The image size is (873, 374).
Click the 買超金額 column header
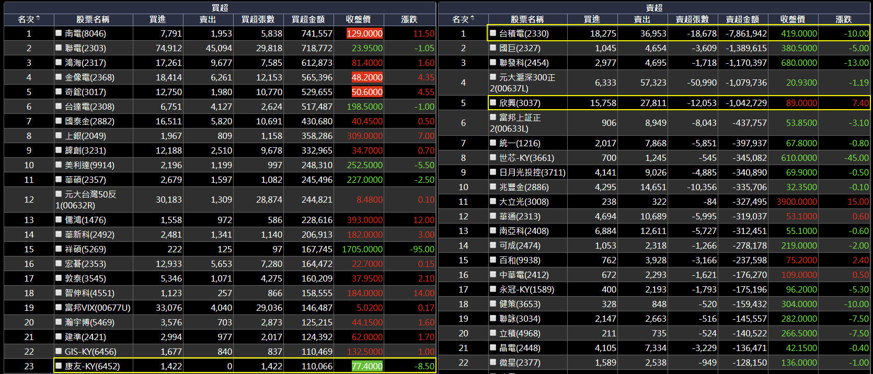click(x=308, y=19)
